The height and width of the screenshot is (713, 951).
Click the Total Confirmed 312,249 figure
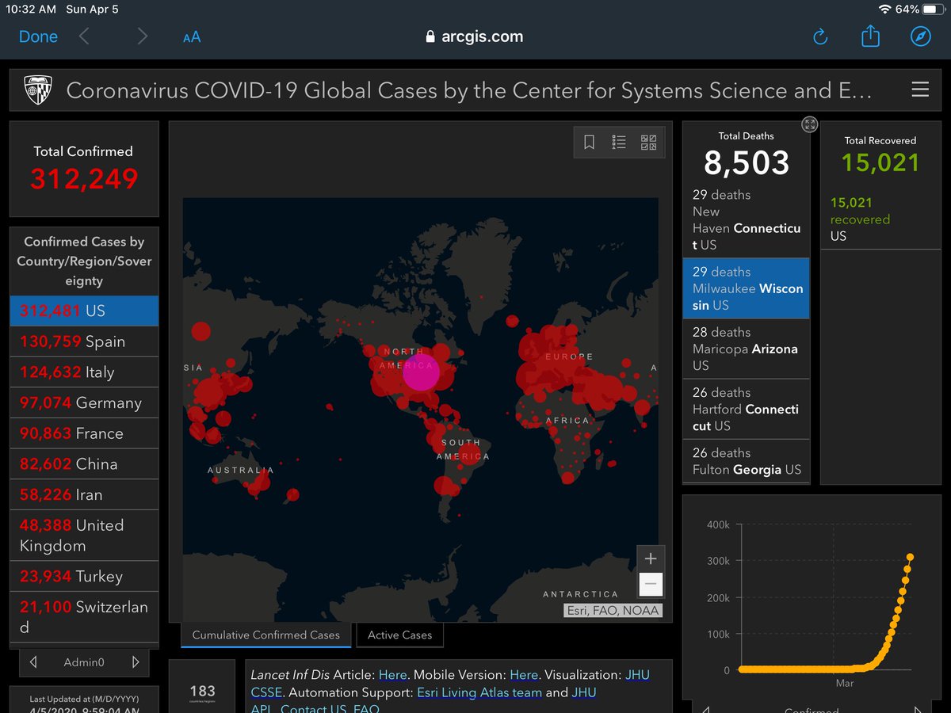coord(84,179)
